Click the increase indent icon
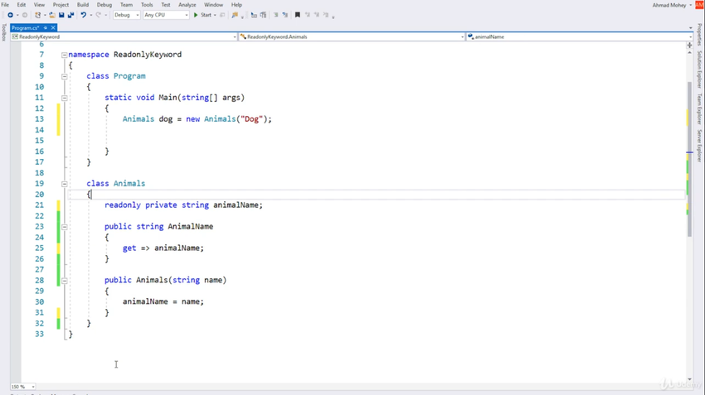This screenshot has width=705, height=395. click(263, 15)
